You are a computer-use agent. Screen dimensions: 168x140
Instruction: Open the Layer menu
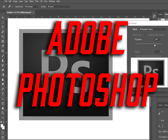pyautogui.click(x=21, y=1)
